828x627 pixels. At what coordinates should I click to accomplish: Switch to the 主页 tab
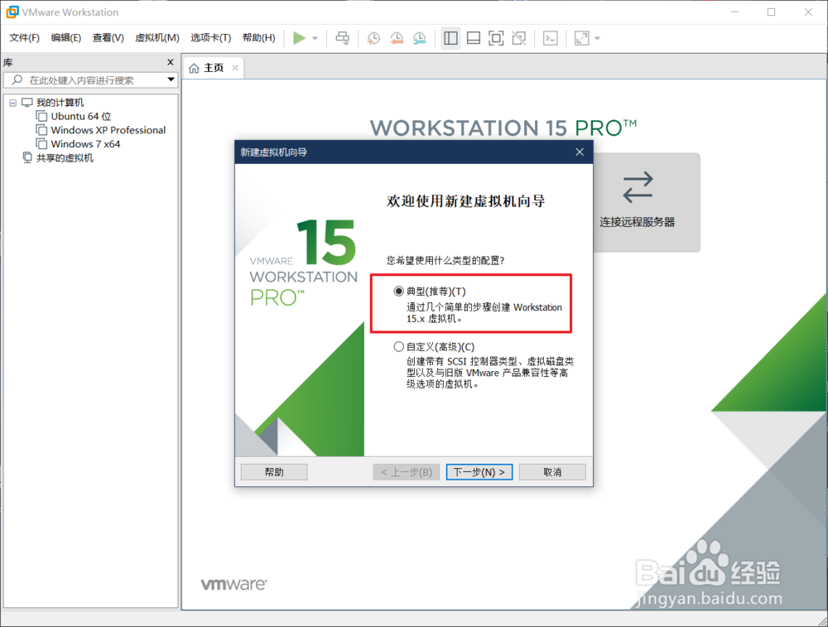click(x=214, y=68)
